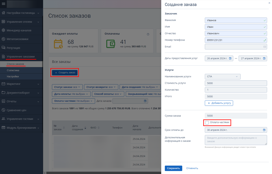Click the channel manager icon
This screenshot has height=174, width=272.
3,30
